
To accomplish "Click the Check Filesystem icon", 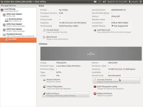I will click(44, 87).
